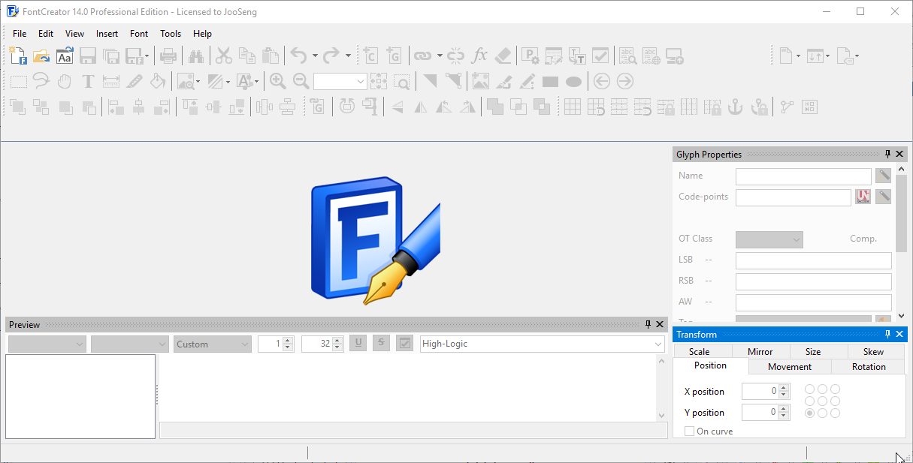This screenshot has width=913, height=463.
Task: Pin the Glyph Properties panel
Action: click(x=887, y=154)
